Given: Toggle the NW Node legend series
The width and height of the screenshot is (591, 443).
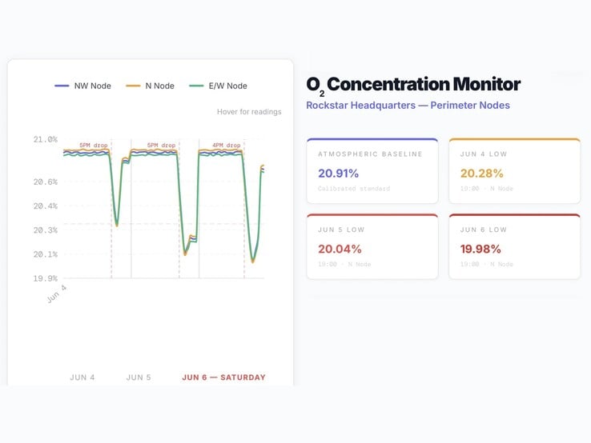Looking at the screenshot, I should pyautogui.click(x=82, y=86).
